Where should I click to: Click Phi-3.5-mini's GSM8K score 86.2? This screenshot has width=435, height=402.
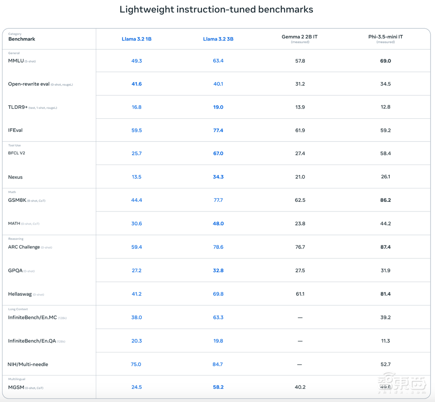click(385, 200)
